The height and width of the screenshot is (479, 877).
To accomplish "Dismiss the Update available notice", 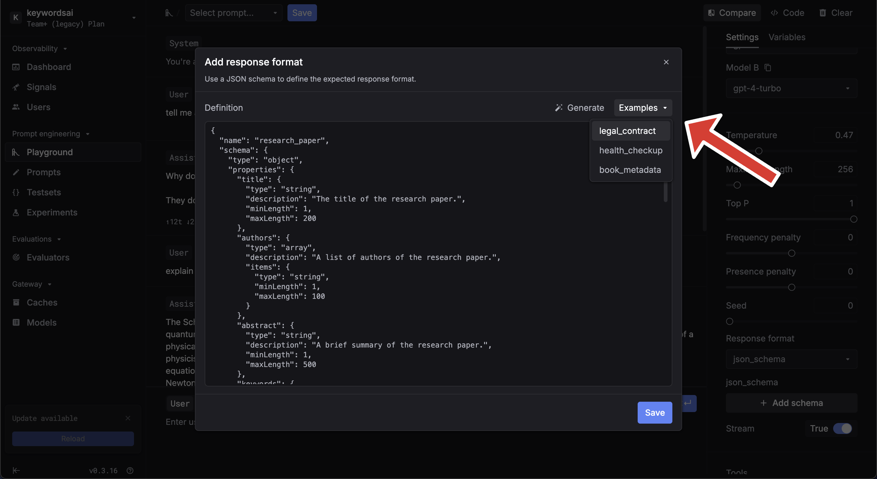I will pyautogui.click(x=128, y=418).
